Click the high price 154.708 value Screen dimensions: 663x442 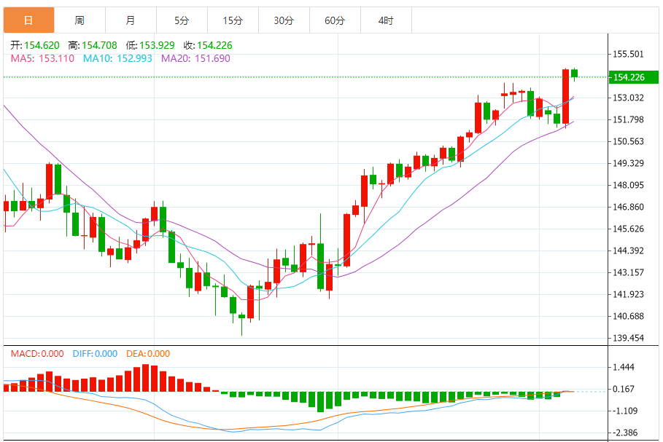(99, 45)
